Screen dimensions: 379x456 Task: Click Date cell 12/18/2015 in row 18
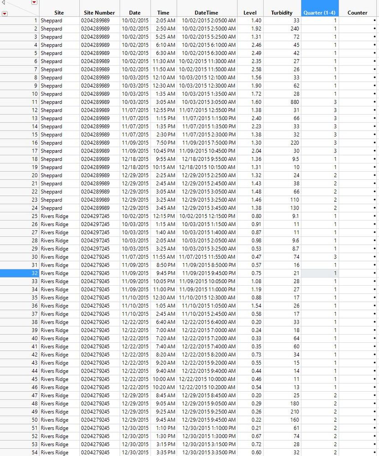[x=135, y=159]
